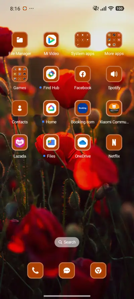134x299 pixels.
Task: Tap the cellular signal bars icon
Action: click(x=104, y=8)
